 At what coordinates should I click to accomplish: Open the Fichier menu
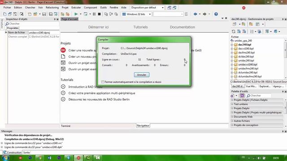tap(7, 8)
